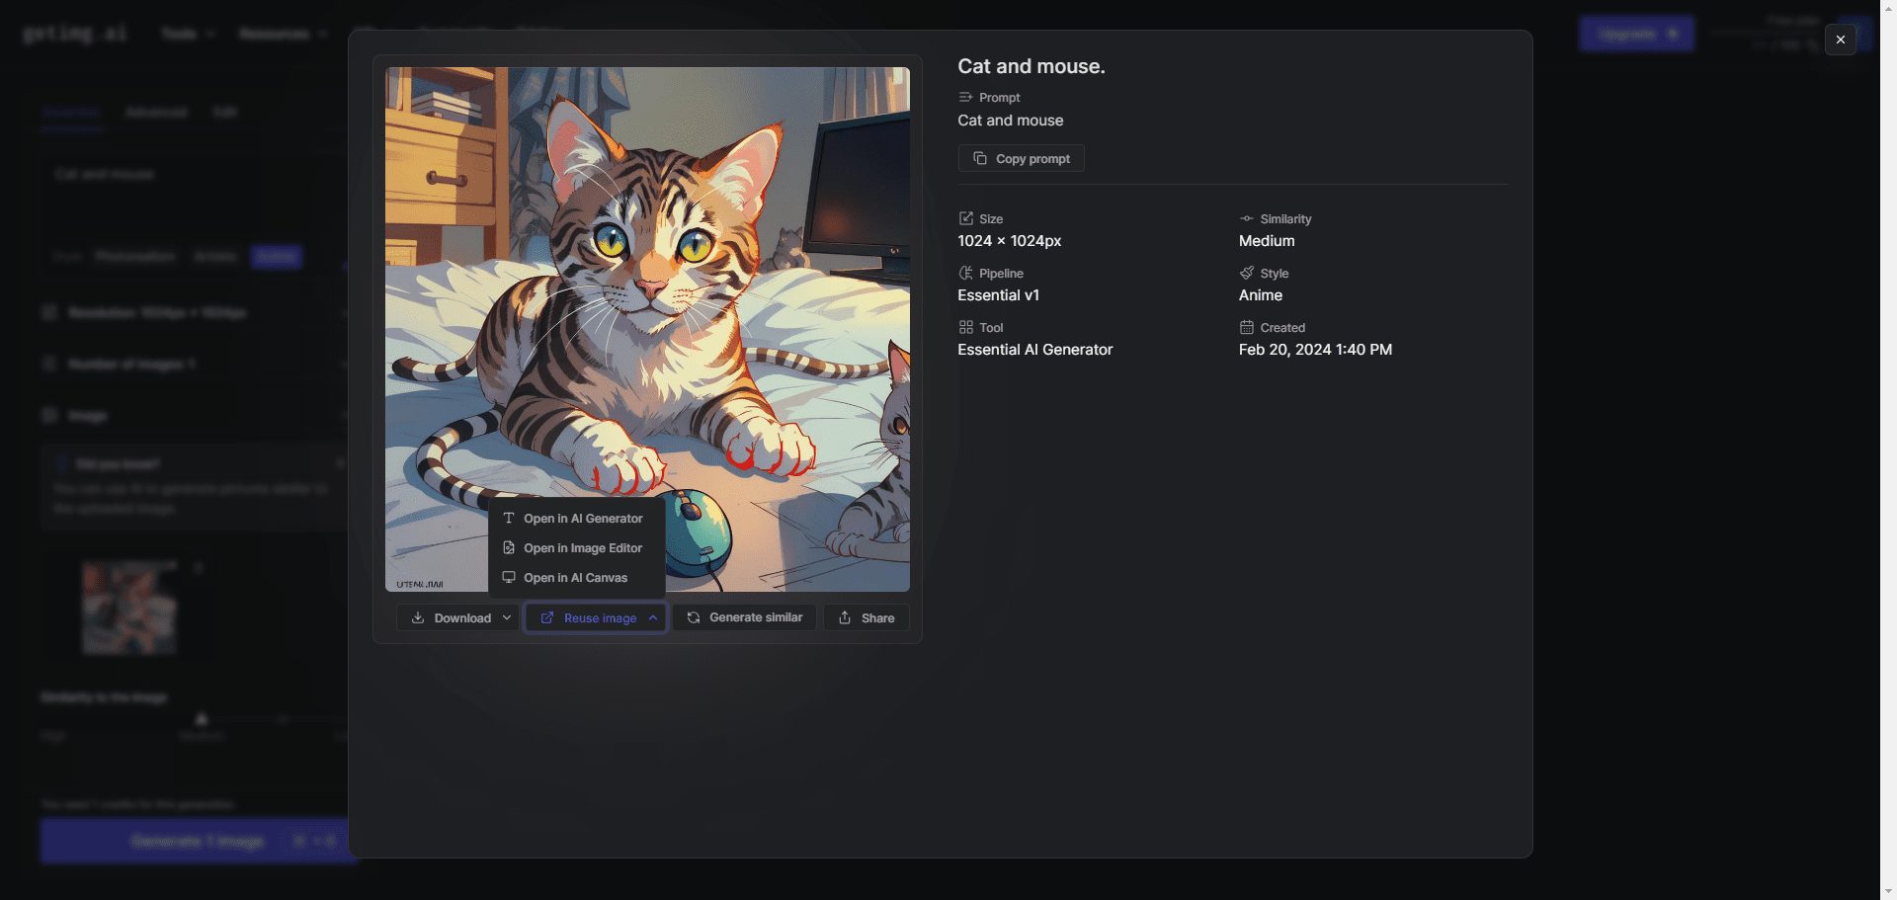
Task: Click the uploaded reference image thumbnail in sidebar
Action: (128, 608)
